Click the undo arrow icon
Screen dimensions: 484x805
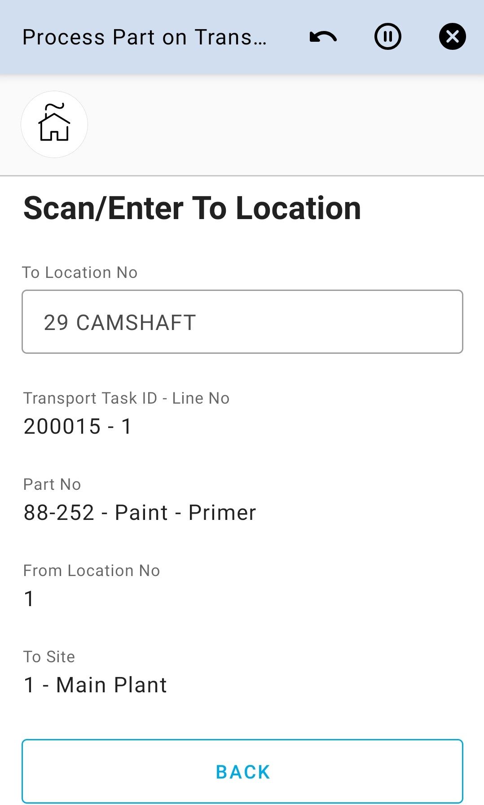323,37
